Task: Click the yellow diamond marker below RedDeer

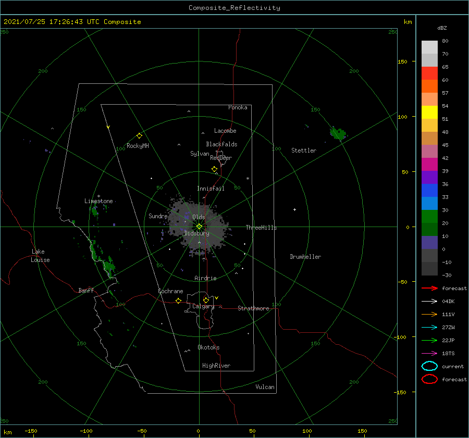Action: [x=214, y=169]
